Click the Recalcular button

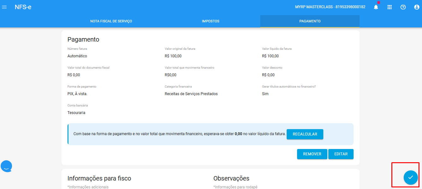click(x=305, y=134)
